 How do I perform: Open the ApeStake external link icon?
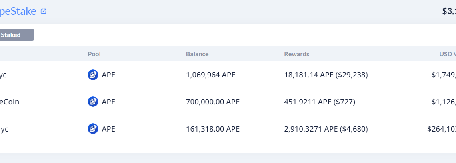[x=44, y=11]
